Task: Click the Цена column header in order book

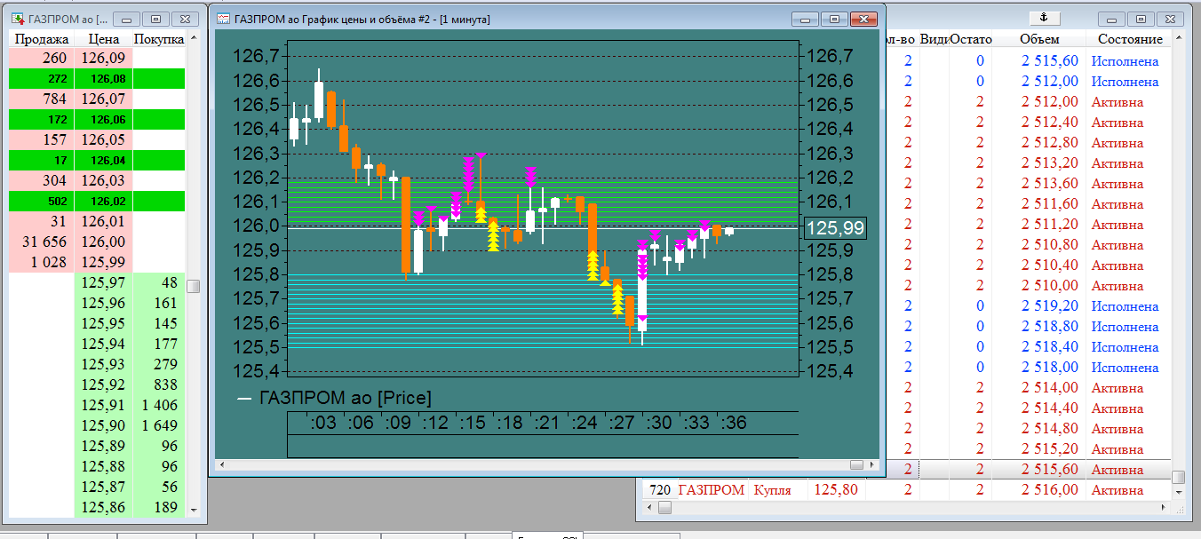Action: [104, 39]
